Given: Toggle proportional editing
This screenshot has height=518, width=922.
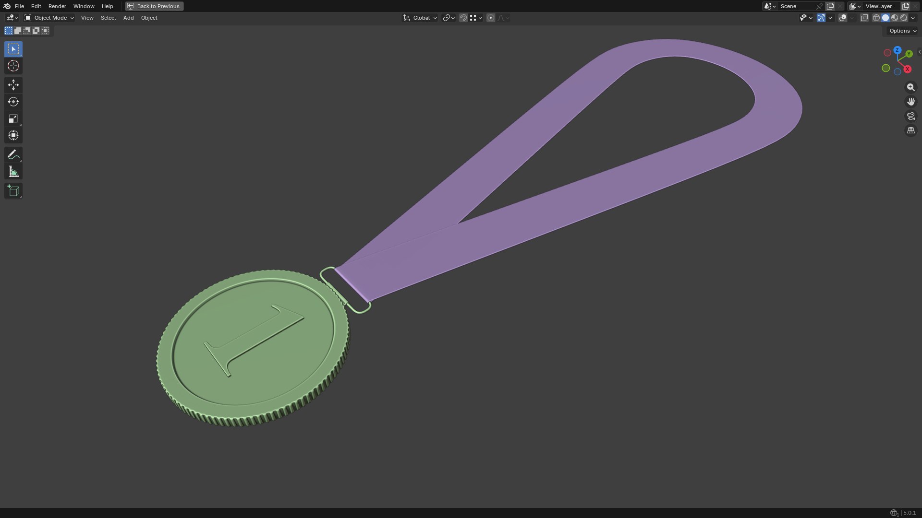Looking at the screenshot, I should click(490, 18).
